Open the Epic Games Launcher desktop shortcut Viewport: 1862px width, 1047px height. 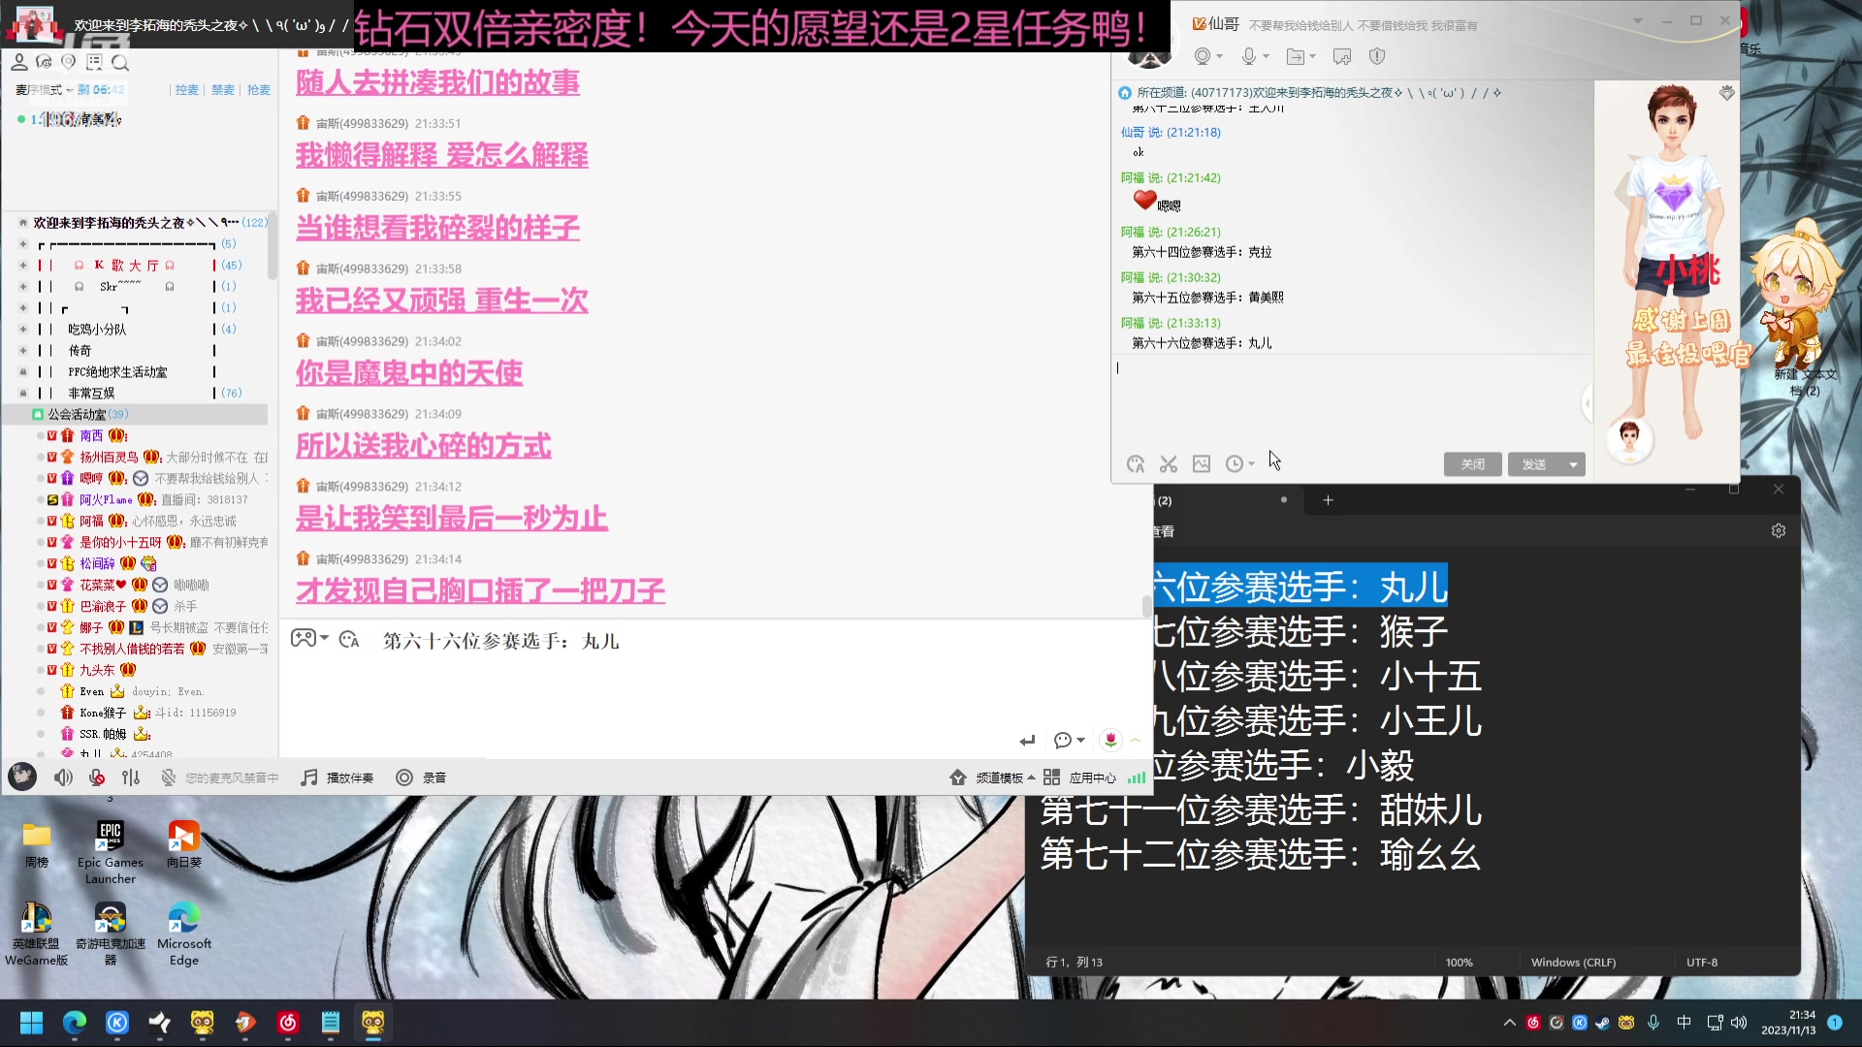(111, 853)
